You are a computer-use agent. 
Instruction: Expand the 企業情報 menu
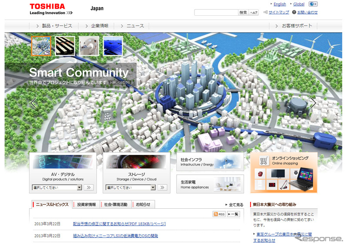pos(97,26)
